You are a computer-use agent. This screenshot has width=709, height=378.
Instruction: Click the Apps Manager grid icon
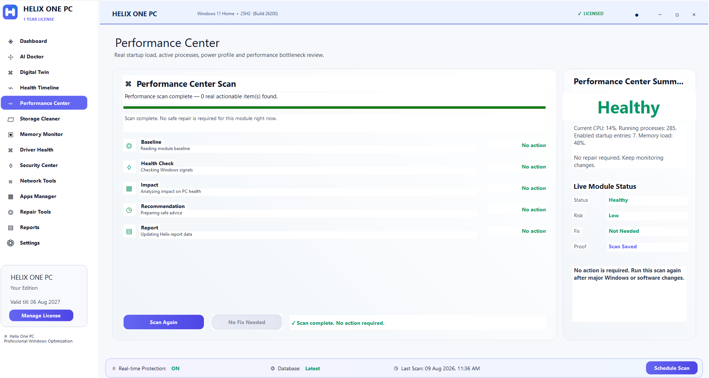point(11,197)
